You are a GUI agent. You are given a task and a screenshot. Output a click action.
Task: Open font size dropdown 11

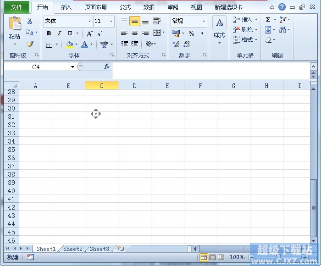(x=111, y=21)
